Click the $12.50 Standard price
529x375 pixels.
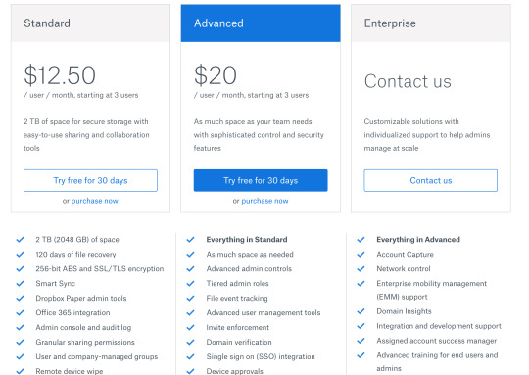pos(60,74)
